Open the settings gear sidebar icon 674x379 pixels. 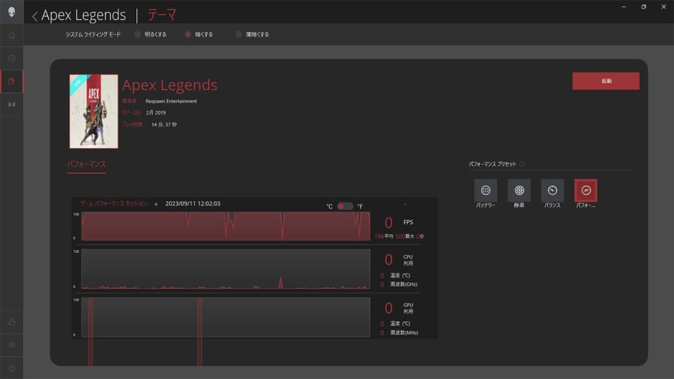(11, 345)
